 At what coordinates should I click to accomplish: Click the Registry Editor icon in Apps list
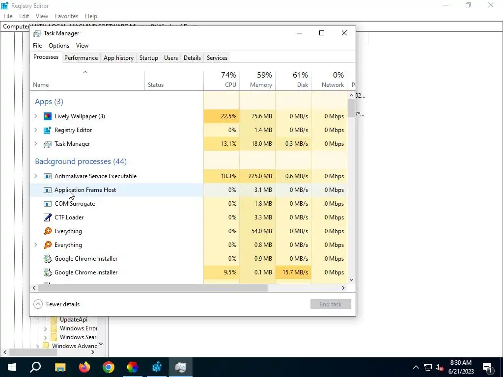48,130
